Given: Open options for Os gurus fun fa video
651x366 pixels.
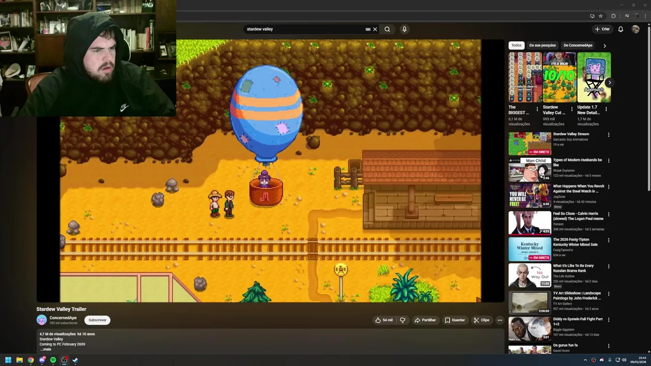Looking at the screenshot, I should pyautogui.click(x=608, y=346).
